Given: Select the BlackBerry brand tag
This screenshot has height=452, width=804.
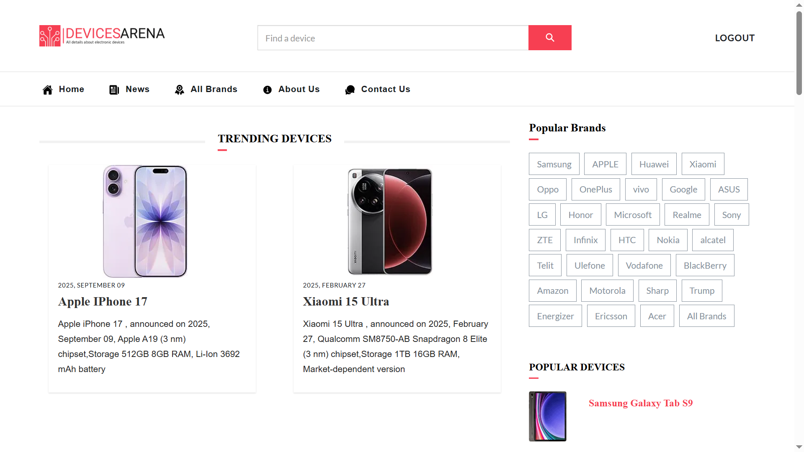Looking at the screenshot, I should click(705, 265).
